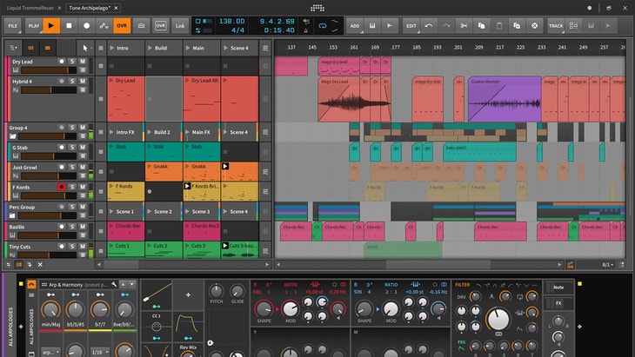Screen dimensions: 635x357
Task: Collapse the Perc Group folder icon
Action: [12, 215]
